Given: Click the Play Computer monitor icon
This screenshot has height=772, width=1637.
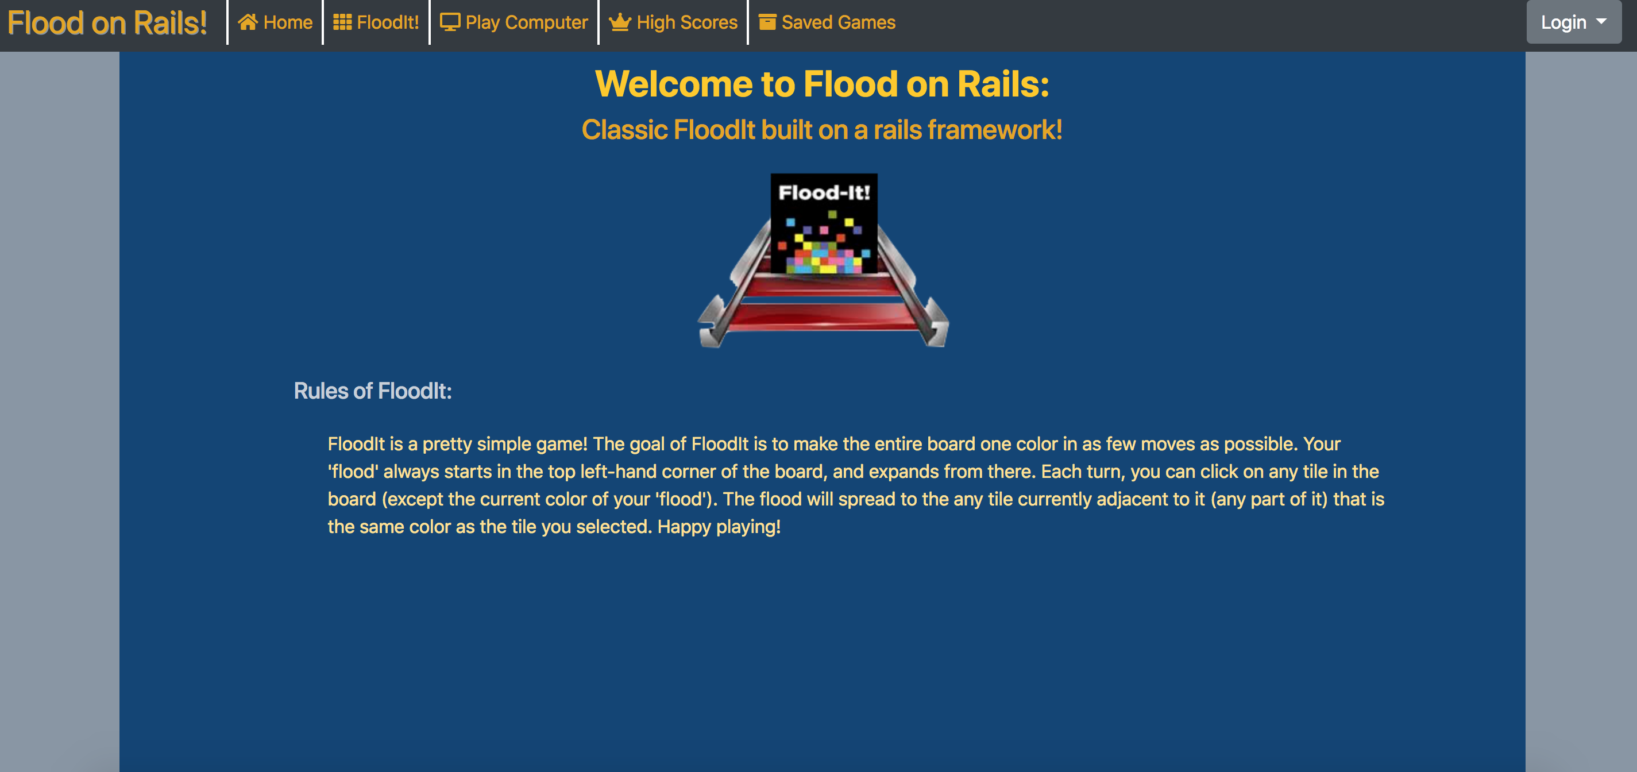Looking at the screenshot, I should [450, 21].
